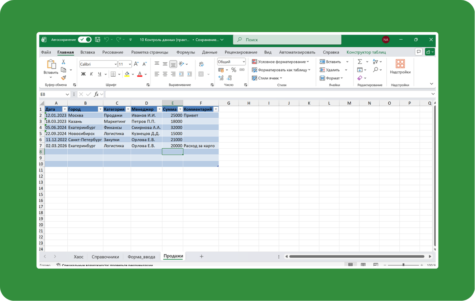Click the Cut scissors icon
This screenshot has height=301, width=475.
coord(63,62)
